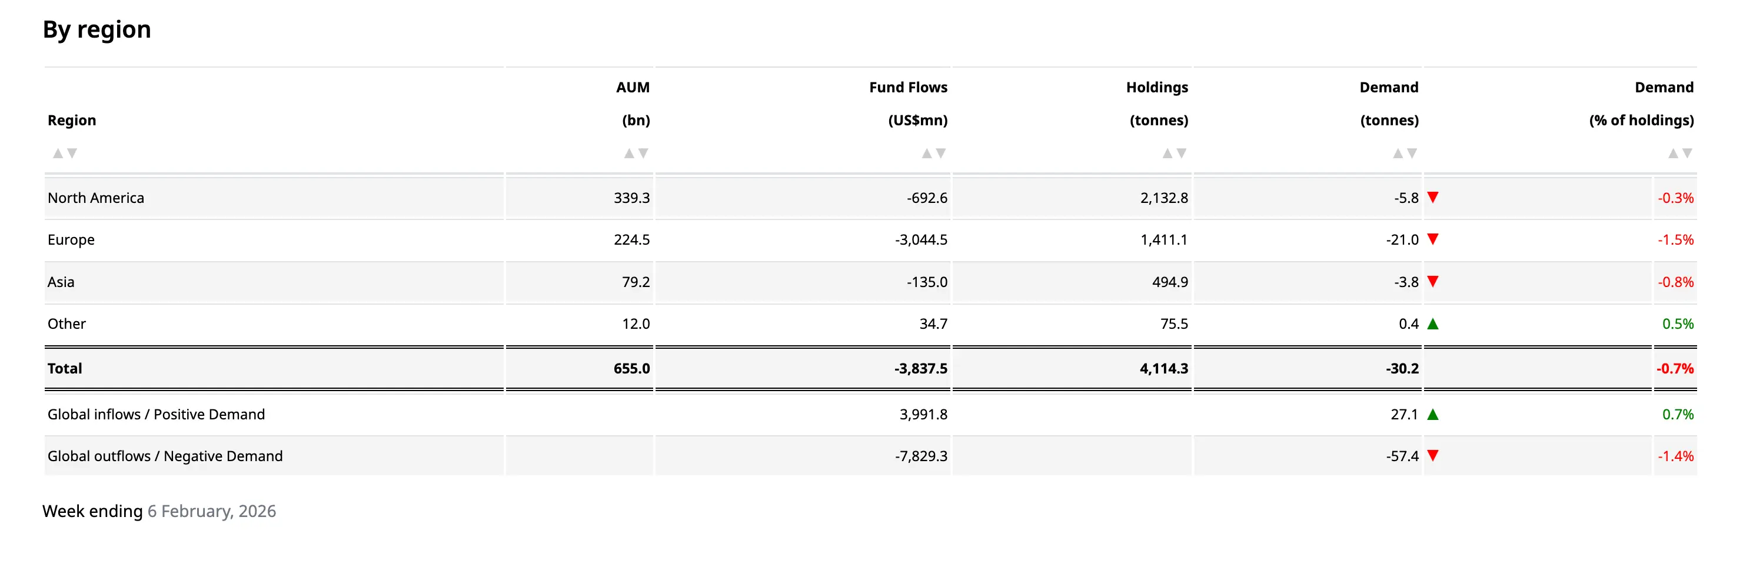The width and height of the screenshot is (1743, 567).
Task: Sort Demand (tonnes) ascending with up arrow
Action: point(1397,154)
